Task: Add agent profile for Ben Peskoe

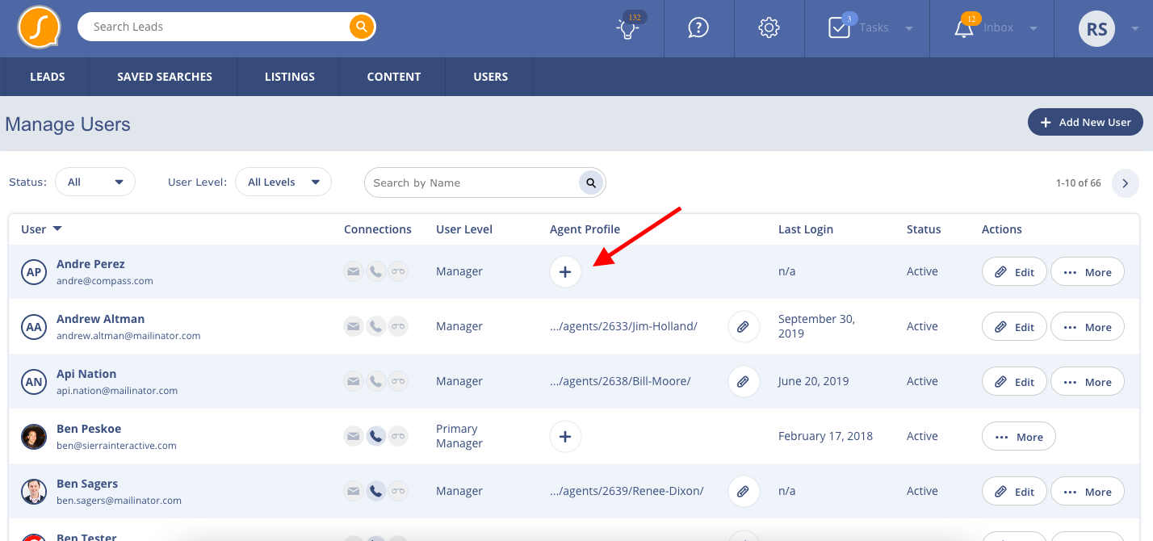Action: (x=565, y=437)
